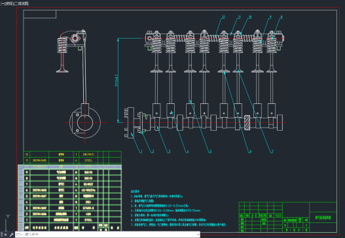Select balloon number 9 above the valve springs
The width and height of the screenshot is (345, 238).
click(x=270, y=17)
